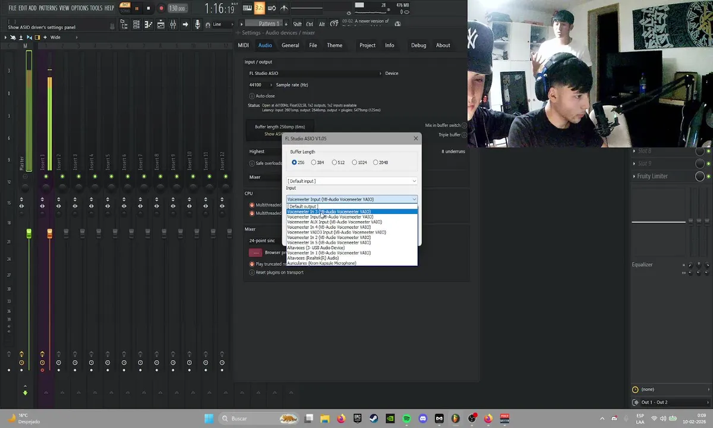
Task: Toggle the Safe overloads option
Action: click(252, 163)
